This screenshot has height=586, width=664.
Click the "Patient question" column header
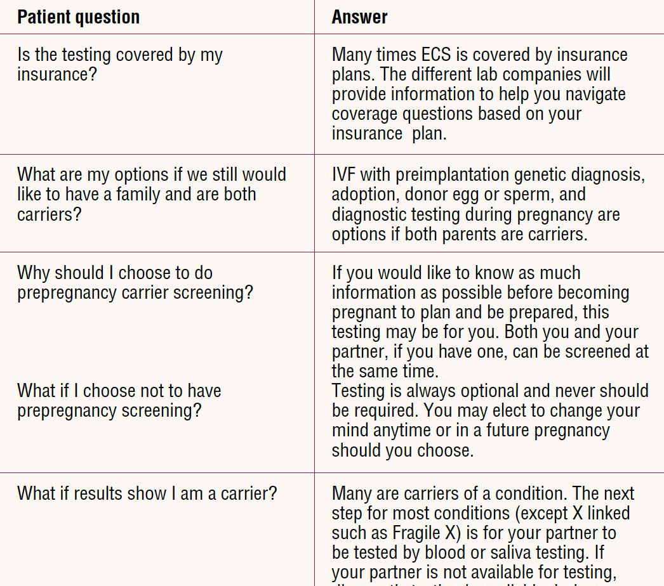[x=78, y=17]
